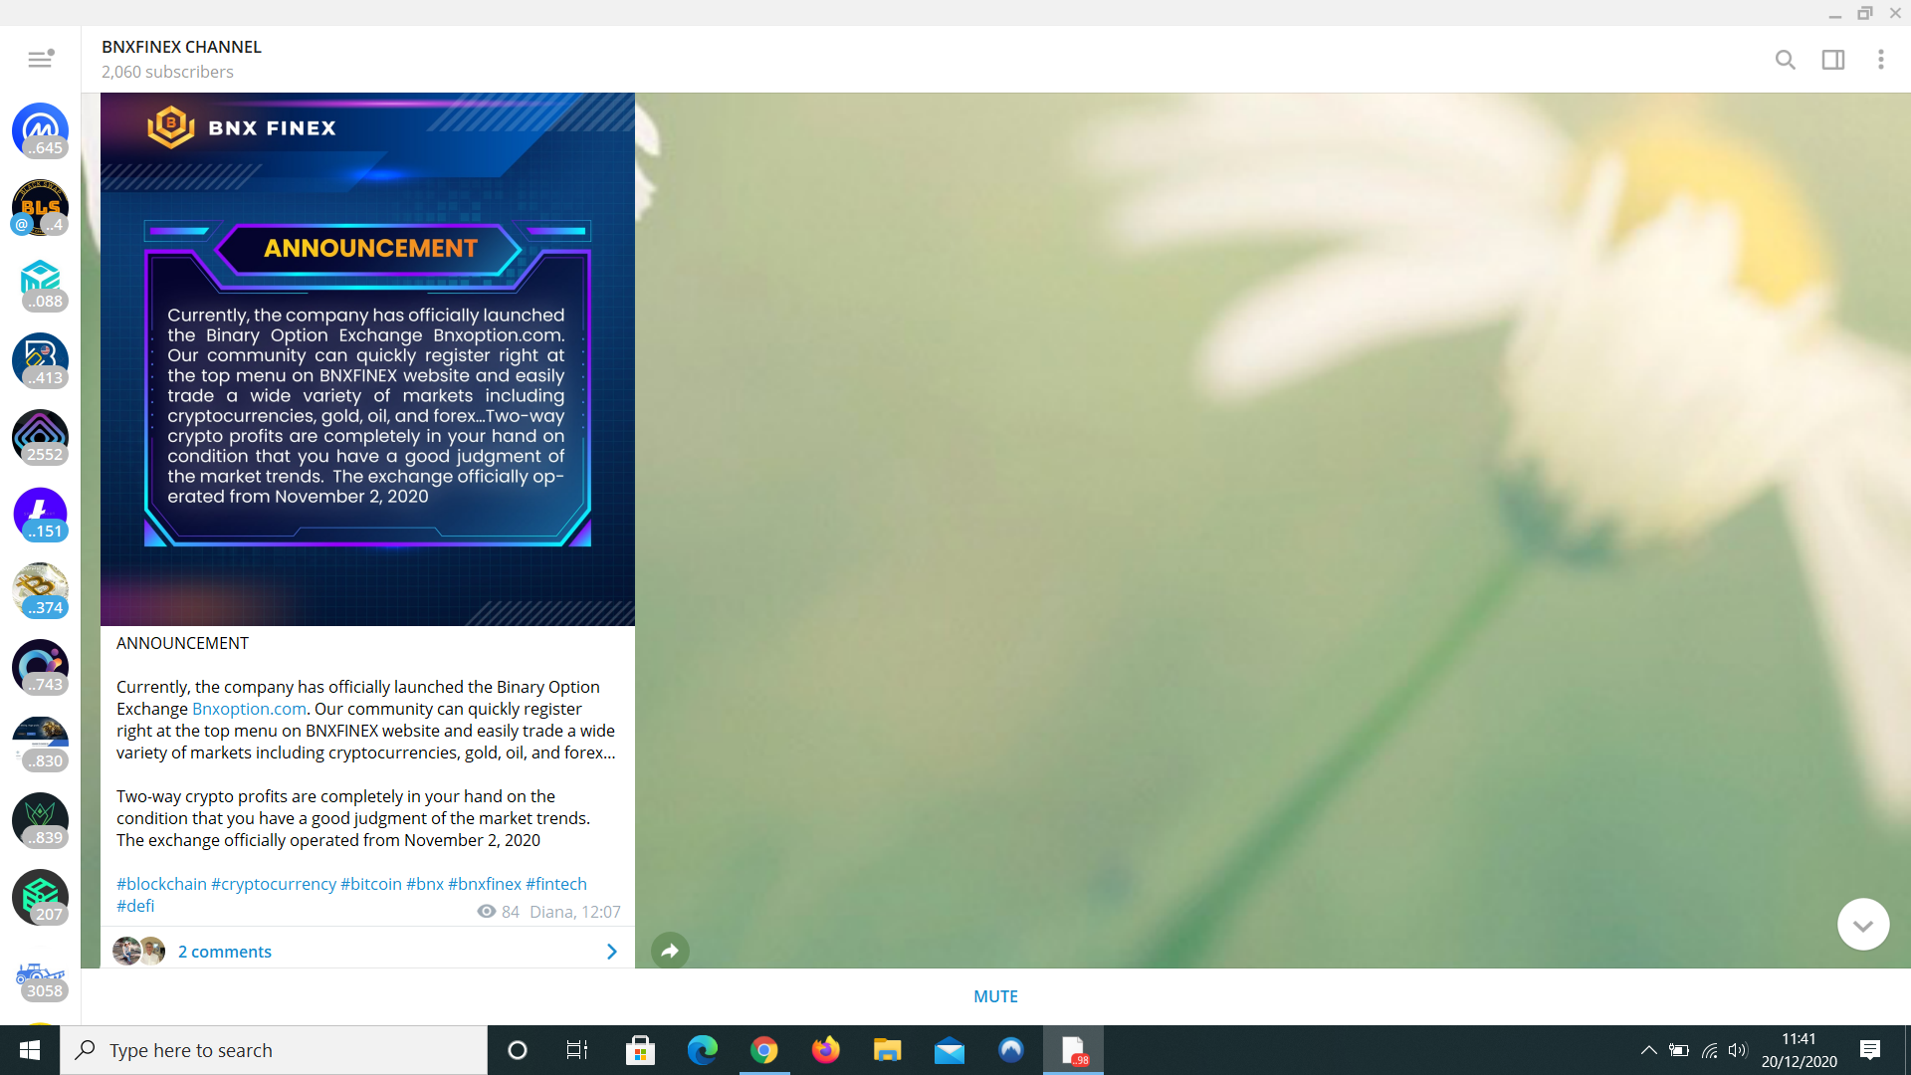Open the BNX FINEX announcement image
Image resolution: width=1911 pixels, height=1075 pixels.
pos(367,359)
